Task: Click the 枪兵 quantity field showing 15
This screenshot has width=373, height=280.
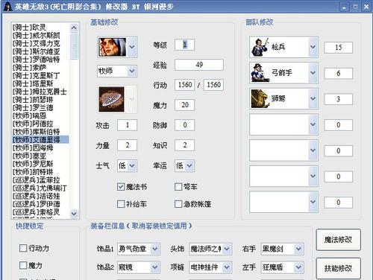Action: (338, 48)
